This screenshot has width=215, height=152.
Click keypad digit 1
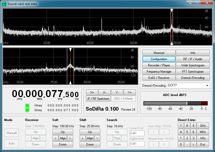pos(181,138)
